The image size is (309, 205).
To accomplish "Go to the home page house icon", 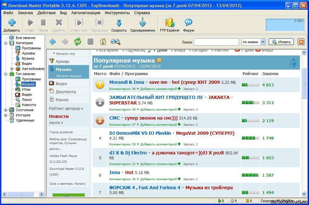I will point(103,42).
